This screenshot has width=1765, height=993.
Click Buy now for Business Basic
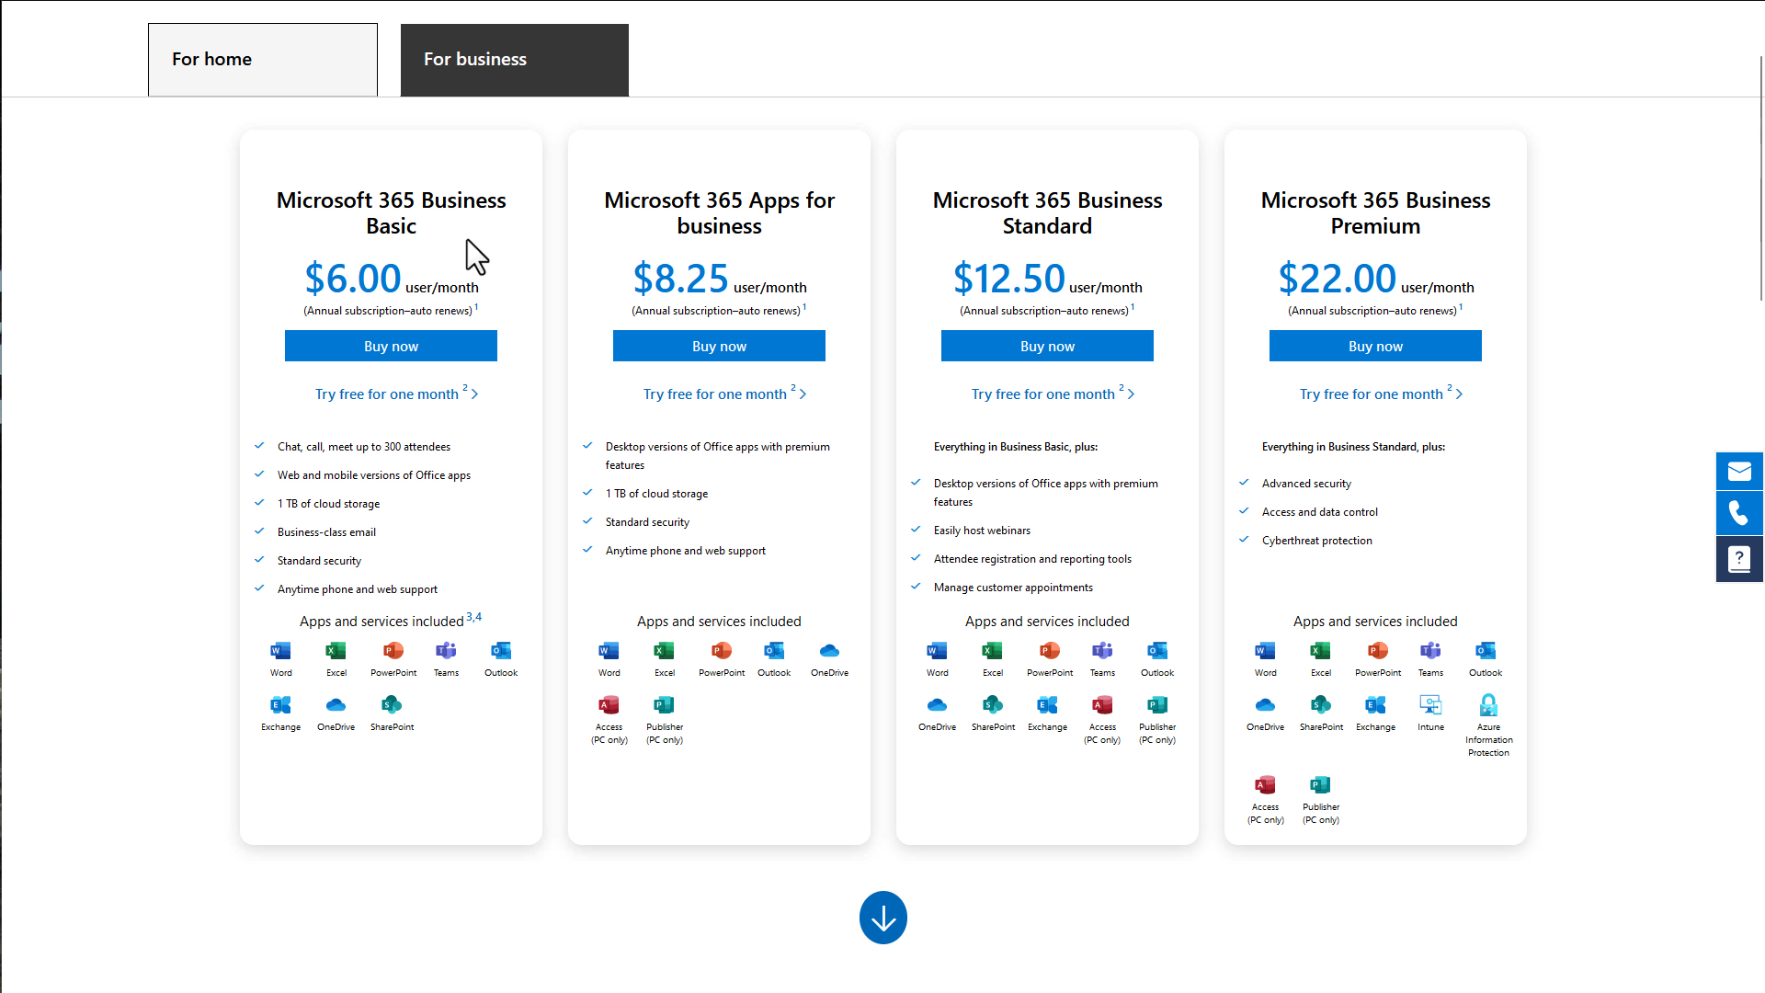pos(391,346)
